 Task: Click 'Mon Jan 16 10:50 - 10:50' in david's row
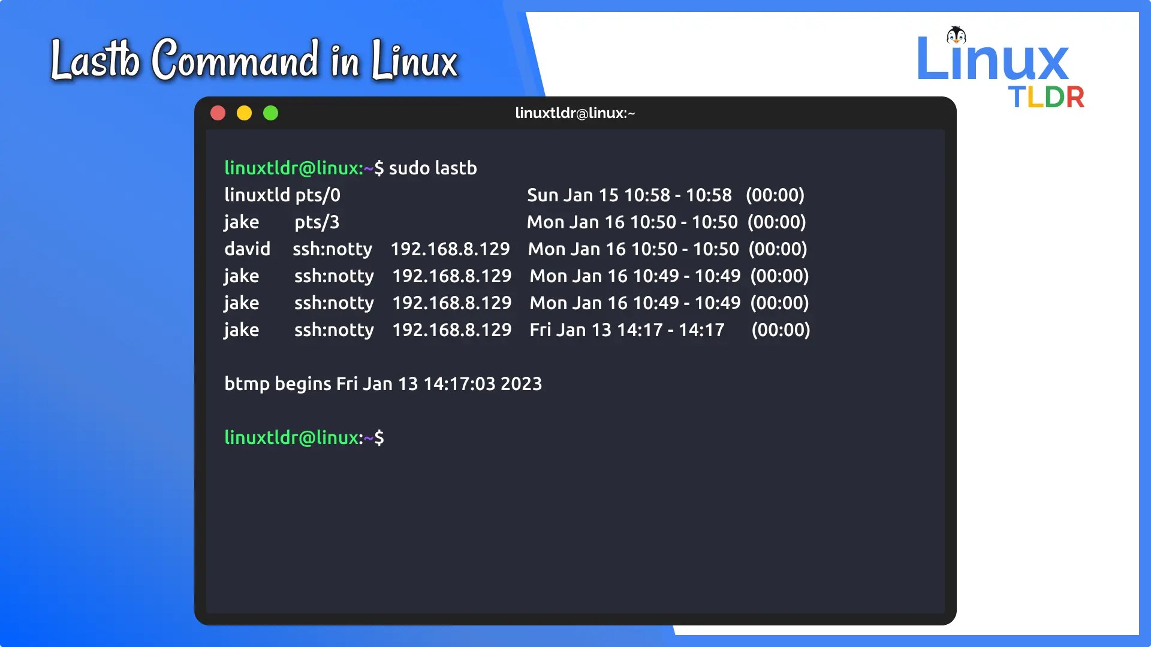(633, 249)
